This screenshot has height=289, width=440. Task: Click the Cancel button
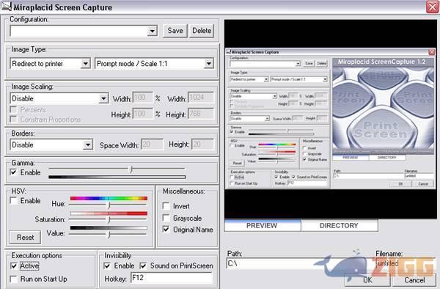pos(414,279)
